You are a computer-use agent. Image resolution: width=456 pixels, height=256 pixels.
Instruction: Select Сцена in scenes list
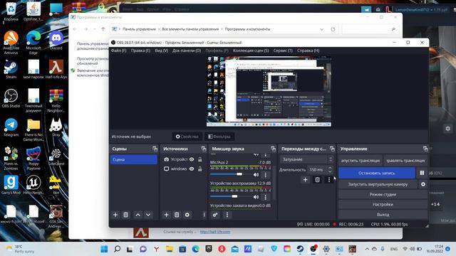pos(133,159)
